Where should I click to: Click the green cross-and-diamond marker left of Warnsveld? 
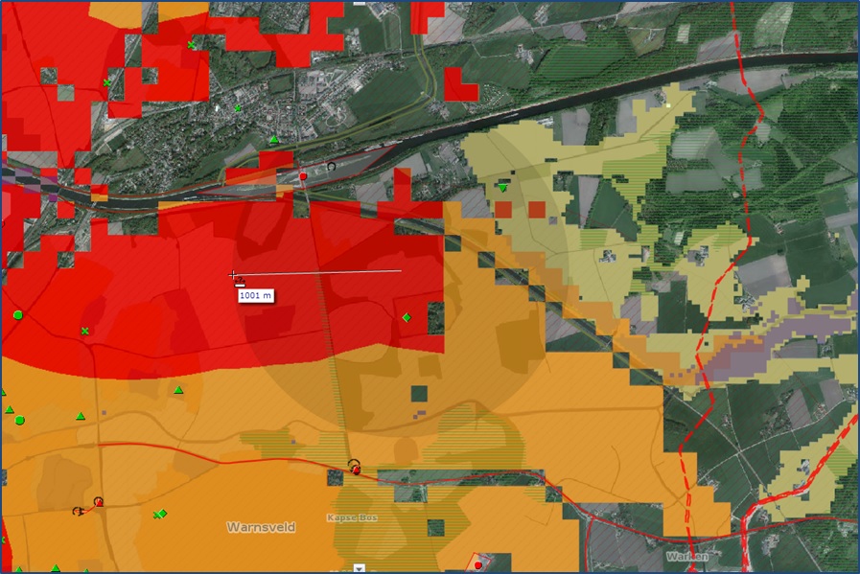[159, 515]
